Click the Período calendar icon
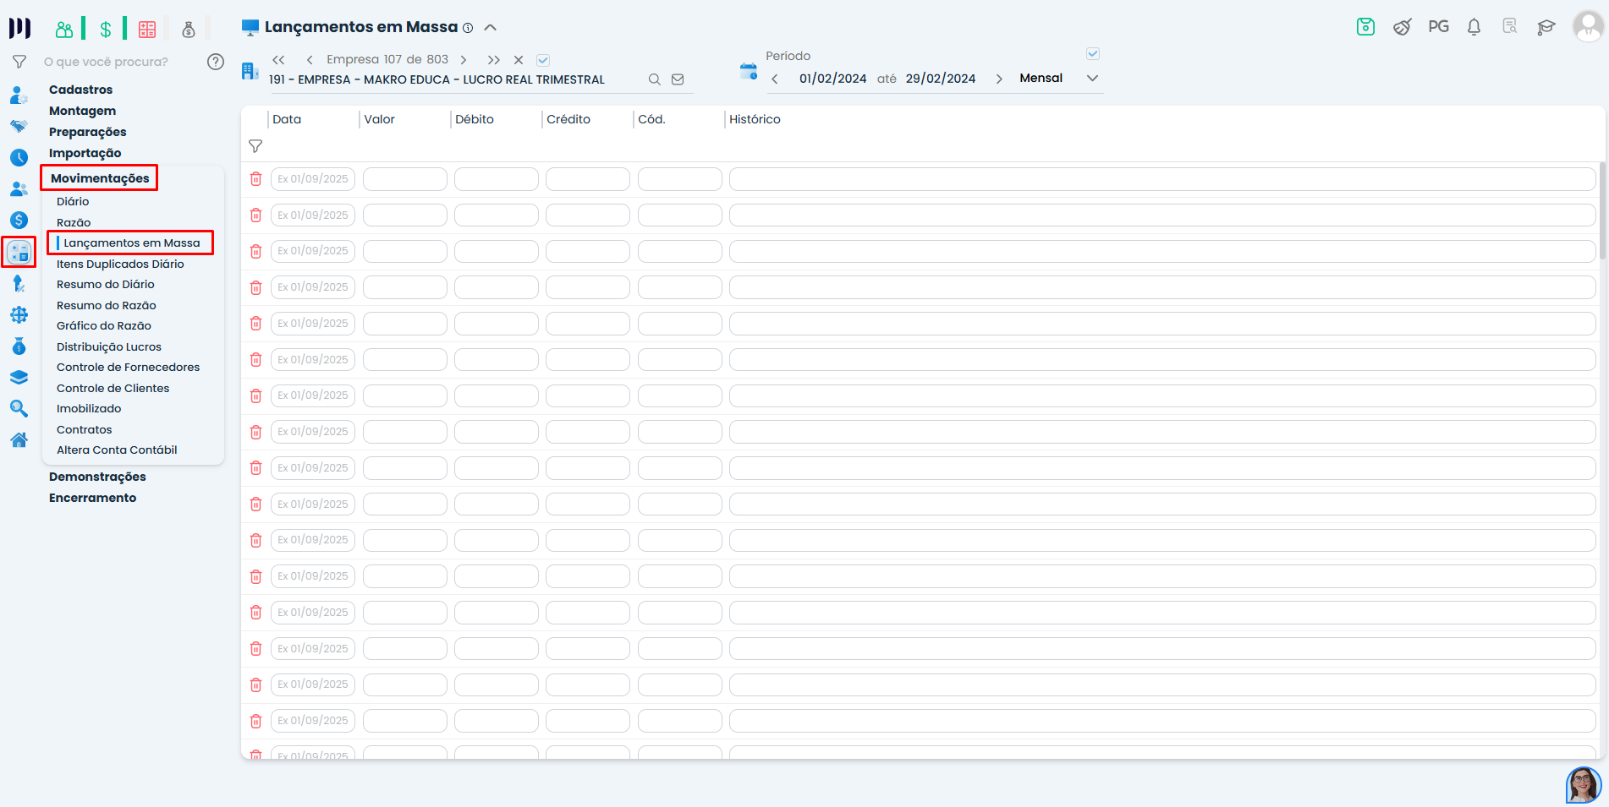This screenshot has height=807, width=1609. (x=749, y=71)
